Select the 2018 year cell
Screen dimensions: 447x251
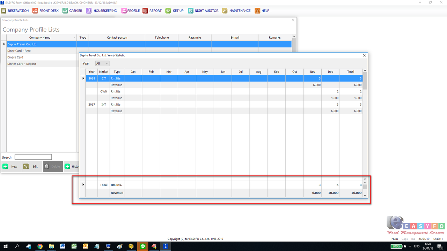coord(91,78)
